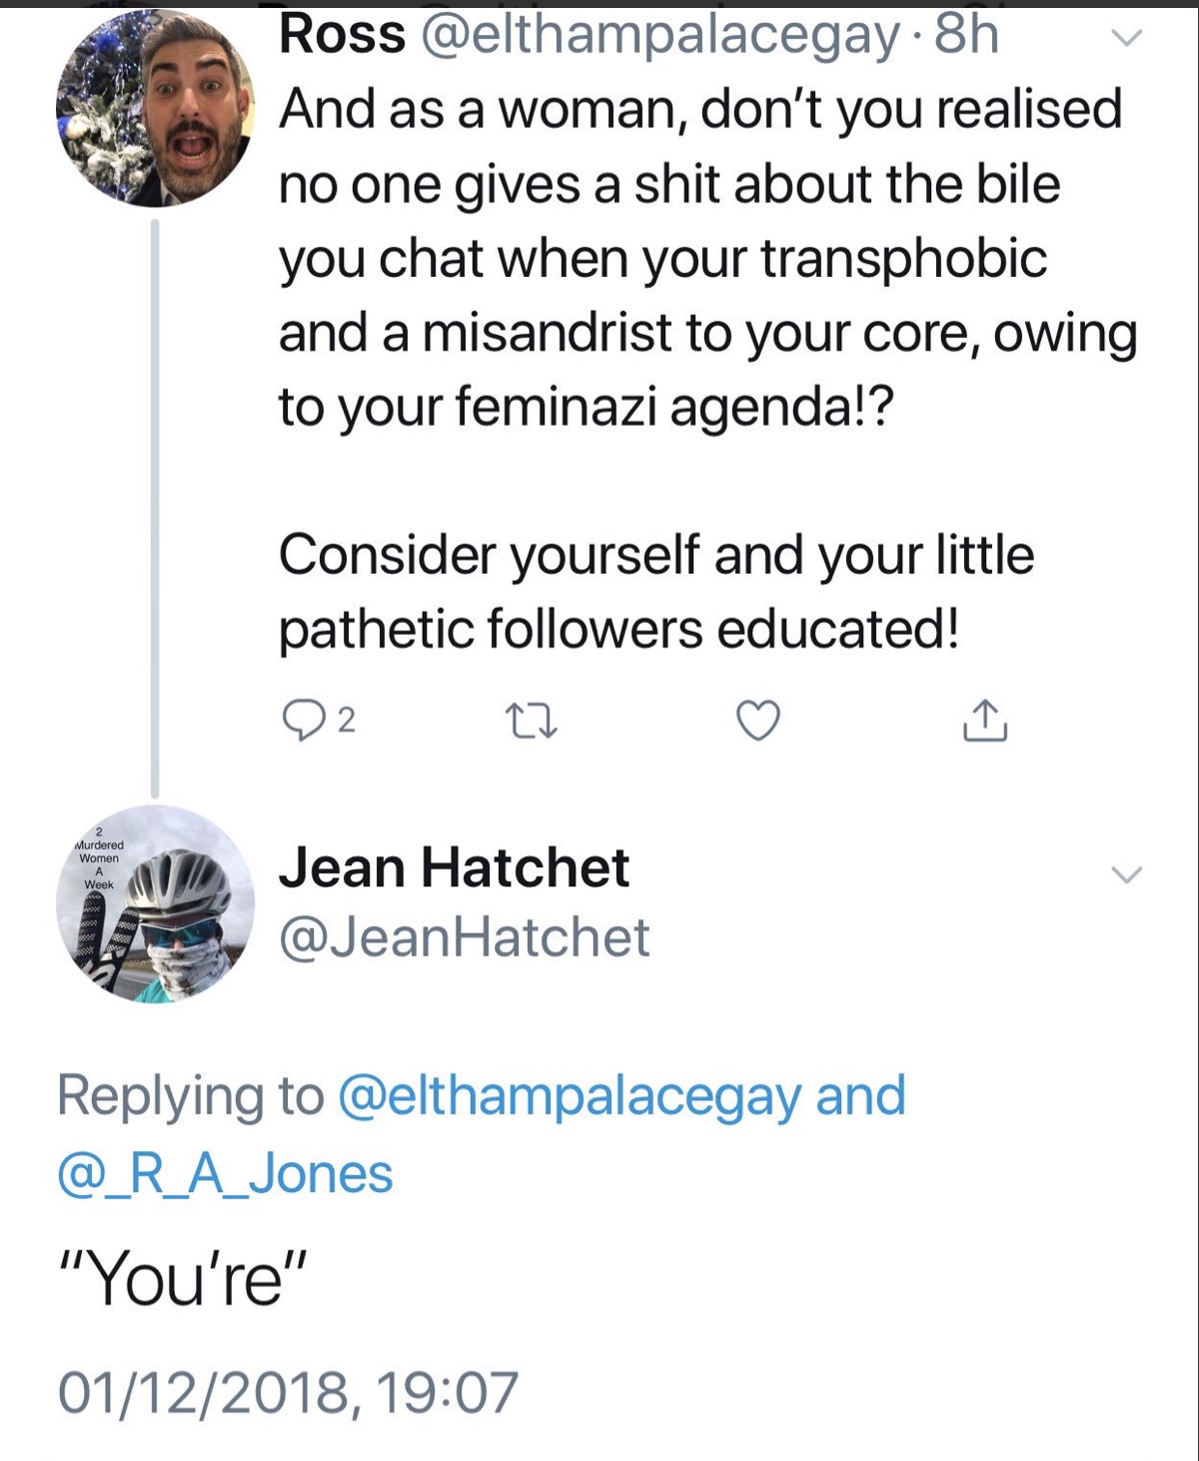Click the Jean Hatchet display name
The height and width of the screenshot is (1461, 1199).
click(454, 866)
